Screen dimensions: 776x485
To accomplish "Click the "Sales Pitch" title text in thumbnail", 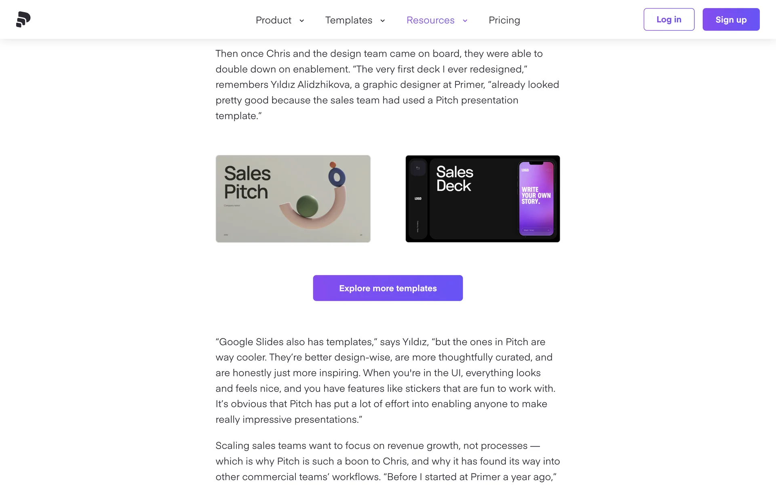I will (x=247, y=182).
